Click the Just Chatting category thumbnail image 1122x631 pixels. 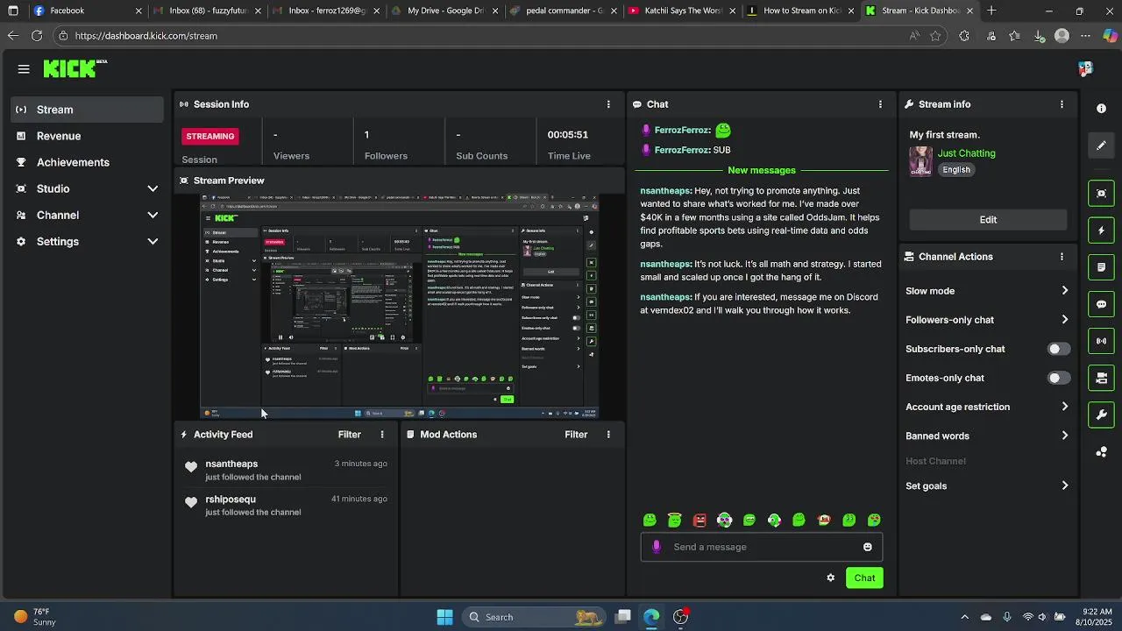click(x=920, y=161)
